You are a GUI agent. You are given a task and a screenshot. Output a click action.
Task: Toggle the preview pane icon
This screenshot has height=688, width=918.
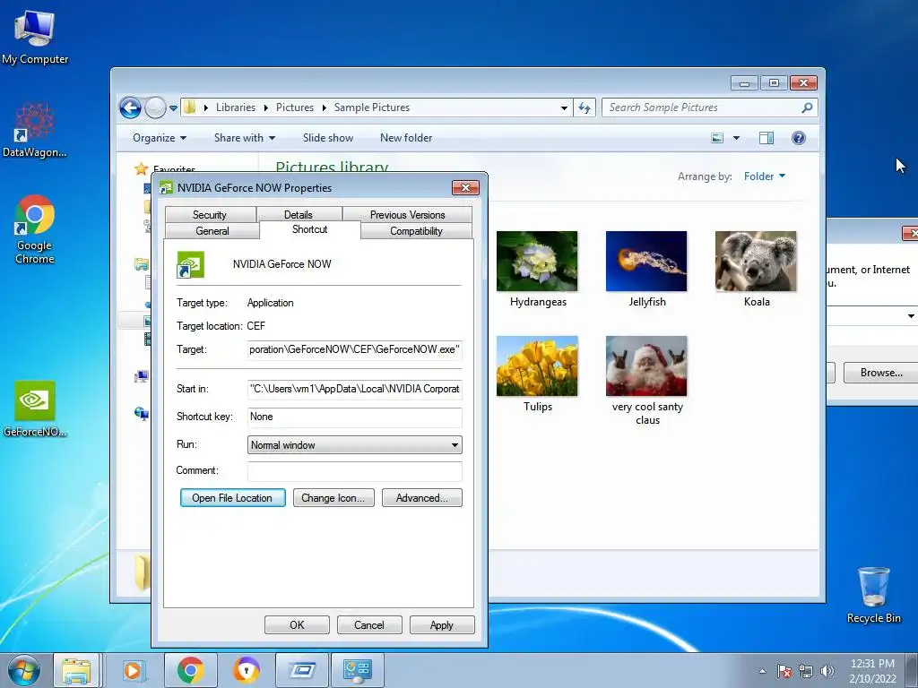point(766,138)
